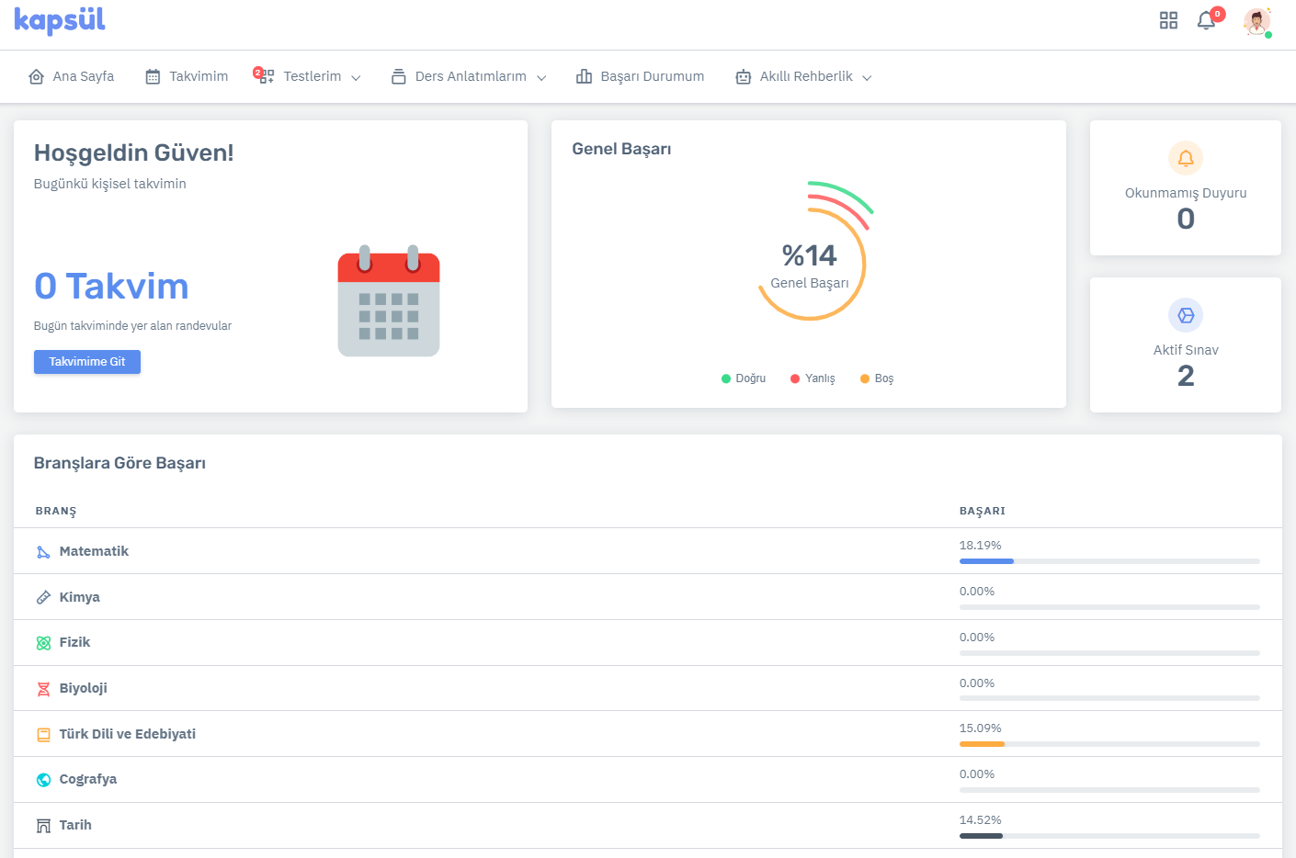The width and height of the screenshot is (1296, 858).
Task: Open the user profile avatar
Action: click(x=1256, y=21)
